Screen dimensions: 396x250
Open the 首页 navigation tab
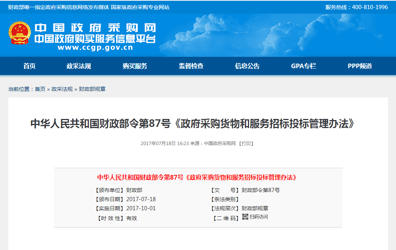coord(30,66)
